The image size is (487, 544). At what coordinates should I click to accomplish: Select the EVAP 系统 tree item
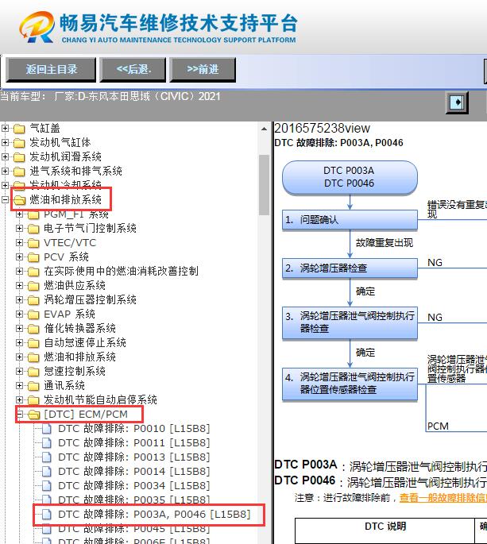click(69, 314)
